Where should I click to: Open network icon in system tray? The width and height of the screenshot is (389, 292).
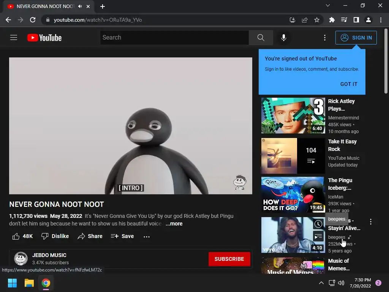tap(332, 283)
